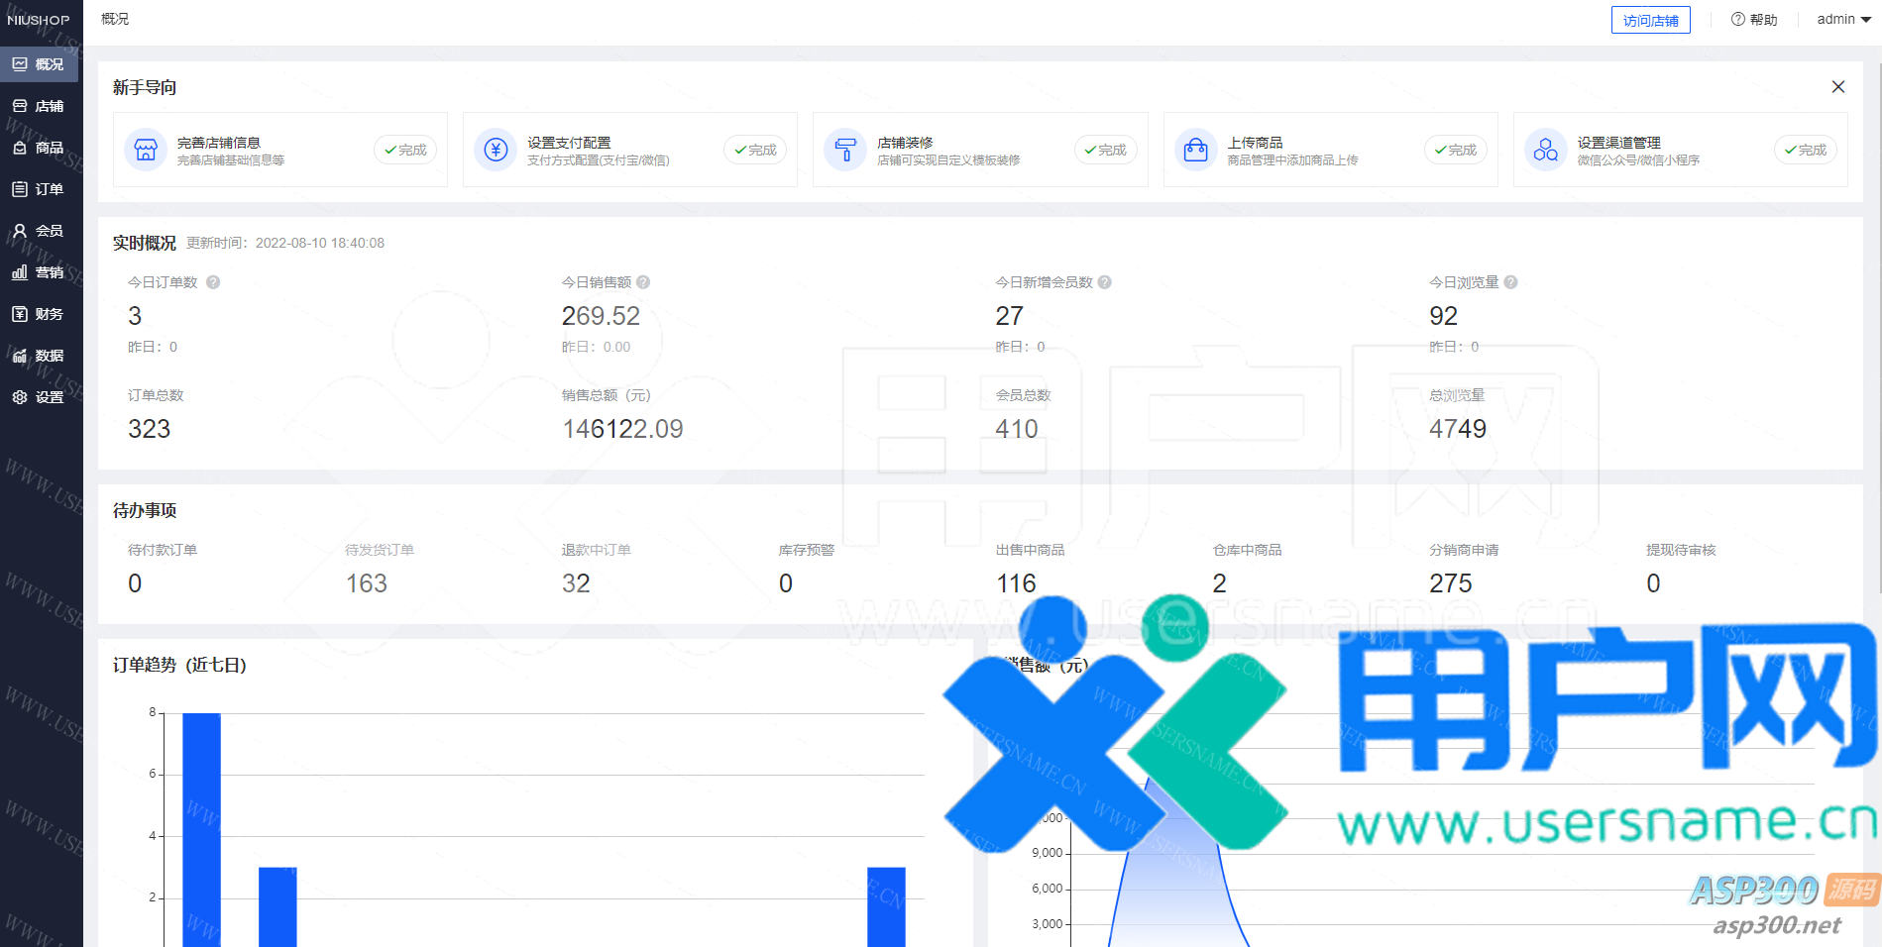Click help tooltip icon beside 今日浏览量
Viewport: 1882px width, 947px height.
[1510, 282]
